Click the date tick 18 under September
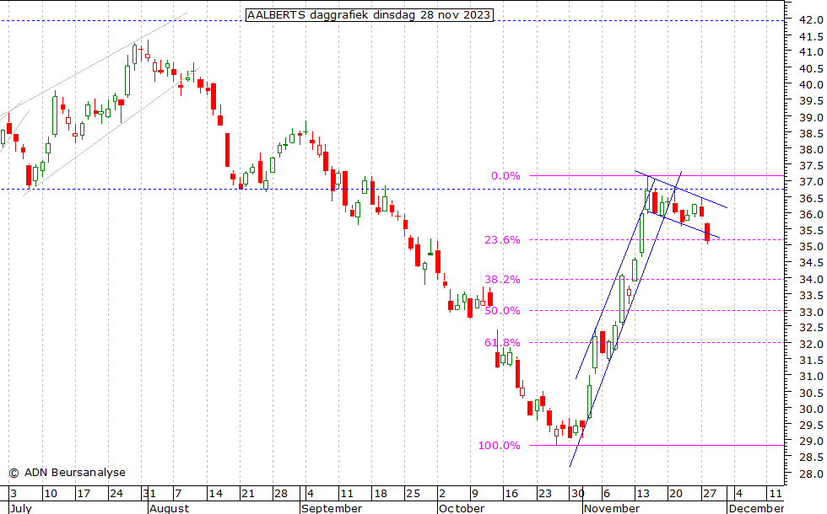The width and height of the screenshot is (827, 514). [x=381, y=494]
